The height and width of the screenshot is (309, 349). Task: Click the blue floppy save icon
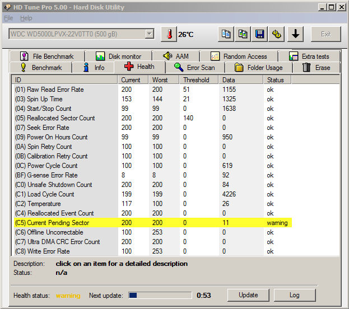point(259,34)
